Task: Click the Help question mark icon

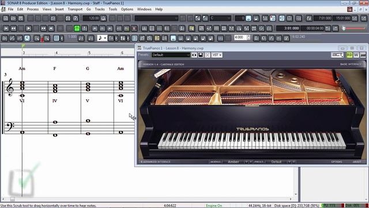Action: [76, 18]
